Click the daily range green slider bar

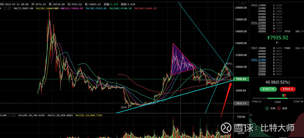pyautogui.click(x=277, y=98)
